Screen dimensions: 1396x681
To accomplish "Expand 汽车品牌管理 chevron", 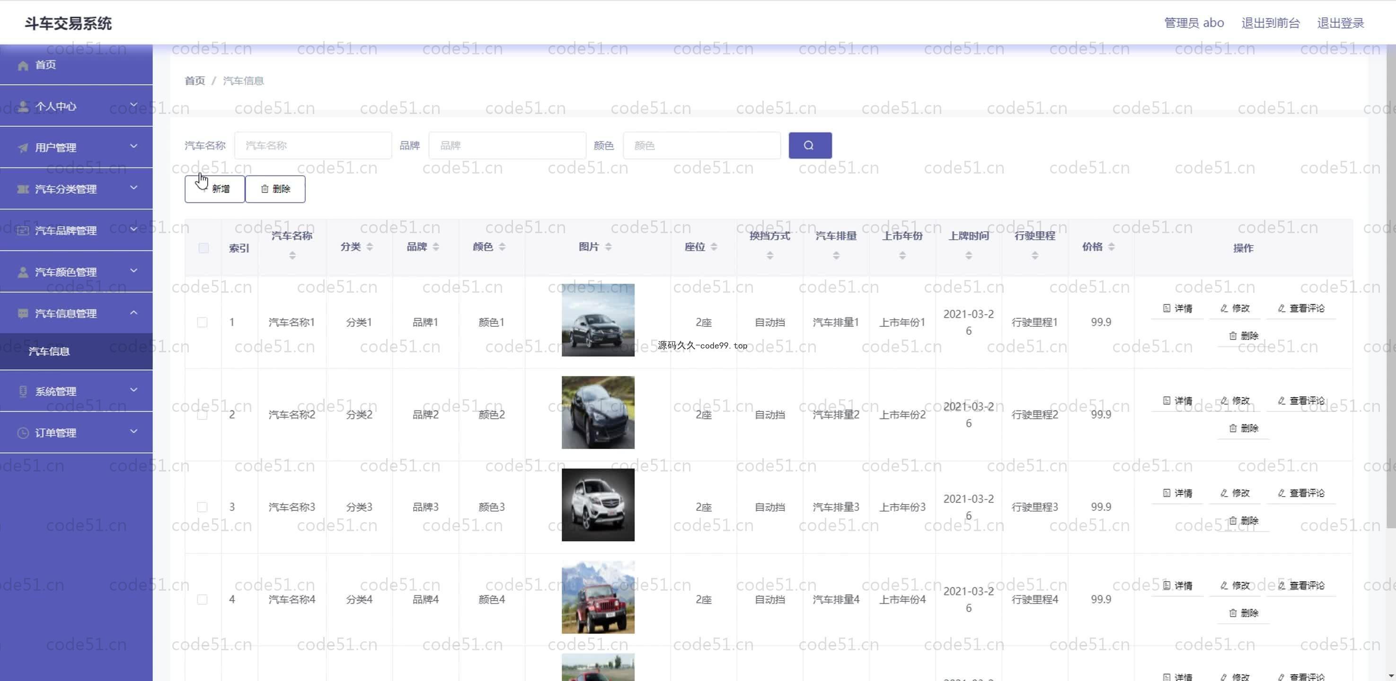I will tap(133, 229).
